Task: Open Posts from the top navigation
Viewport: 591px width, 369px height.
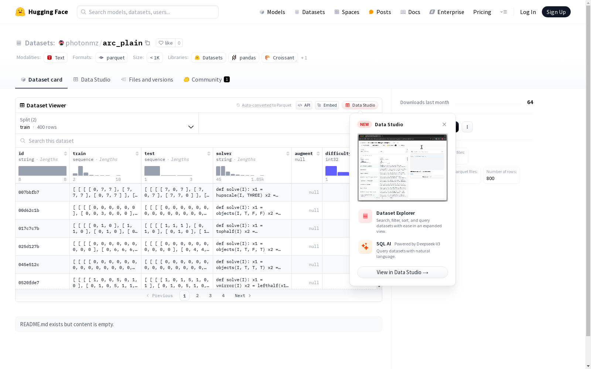Action: [x=380, y=12]
